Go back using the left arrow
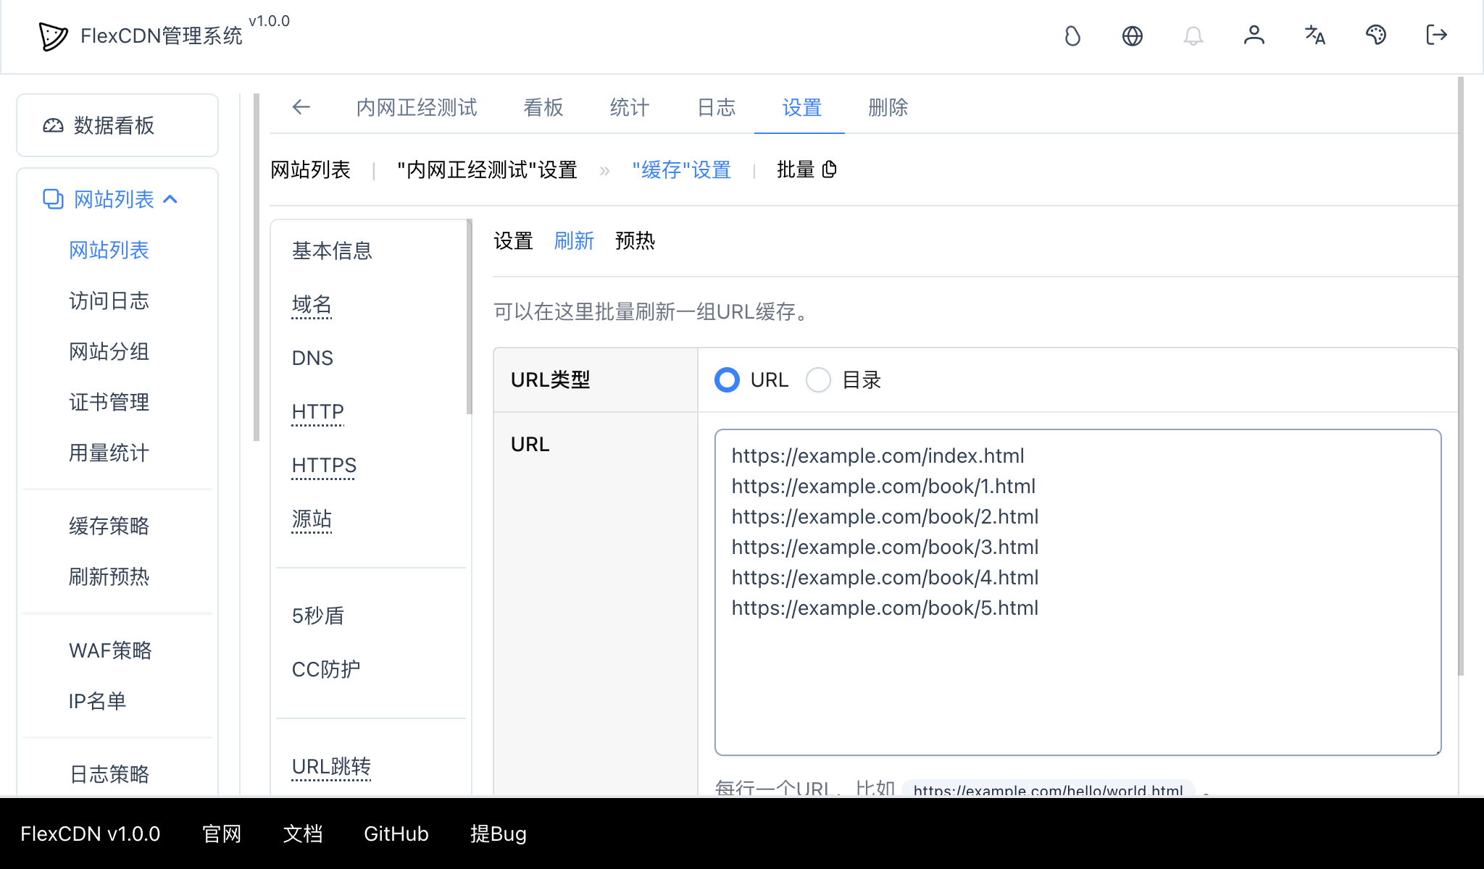This screenshot has height=869, width=1484. 301,107
